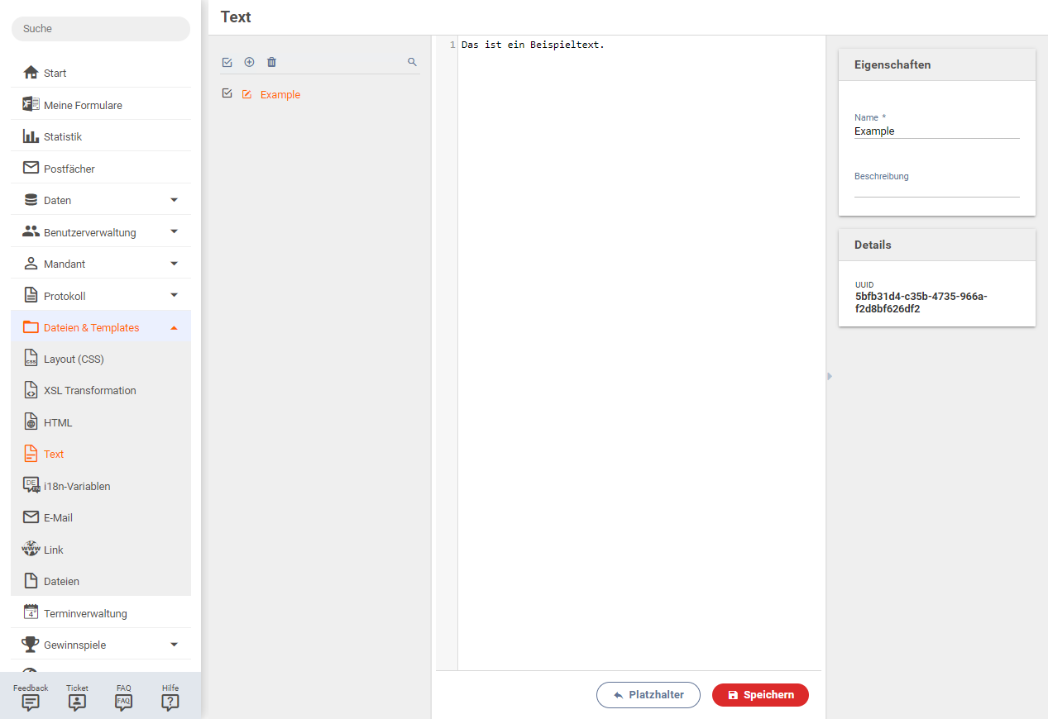
Task: Click into the Suche search box
Action: click(101, 29)
